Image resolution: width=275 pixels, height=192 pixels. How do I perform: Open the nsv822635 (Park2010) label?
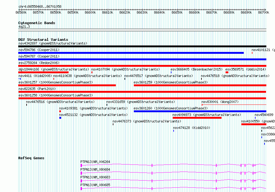(37, 89)
